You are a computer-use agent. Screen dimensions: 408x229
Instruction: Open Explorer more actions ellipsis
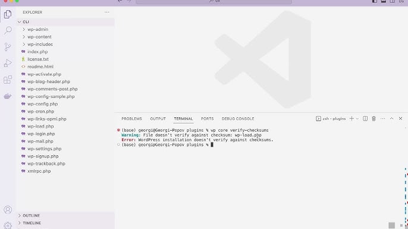107,12
